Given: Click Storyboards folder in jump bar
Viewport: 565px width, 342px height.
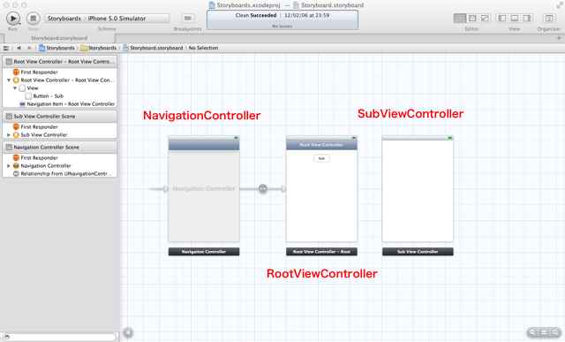Looking at the screenshot, I should click(99, 48).
